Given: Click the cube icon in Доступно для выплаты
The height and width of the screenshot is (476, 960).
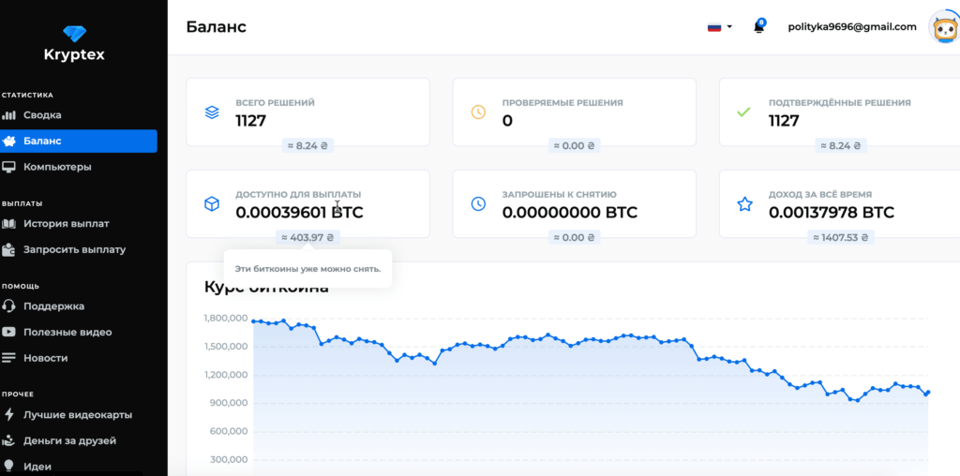Looking at the screenshot, I should click(212, 204).
